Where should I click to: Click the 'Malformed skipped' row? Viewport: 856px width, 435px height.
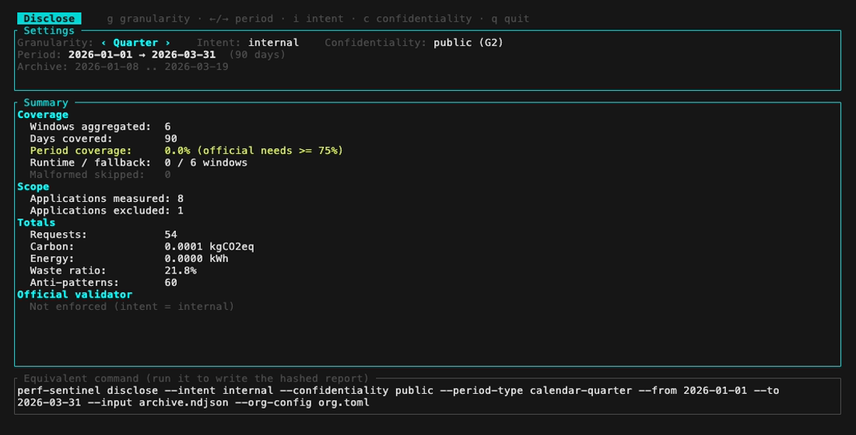pyautogui.click(x=100, y=175)
